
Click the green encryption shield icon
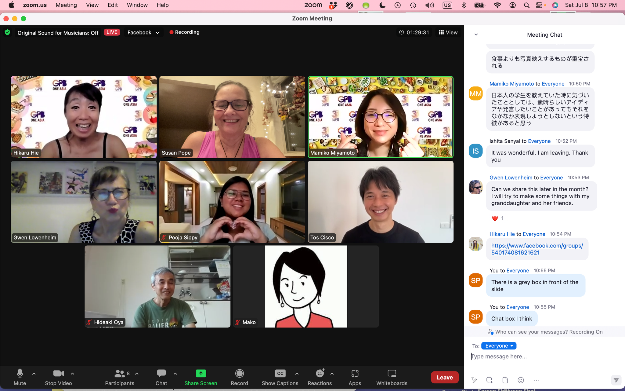coord(8,32)
